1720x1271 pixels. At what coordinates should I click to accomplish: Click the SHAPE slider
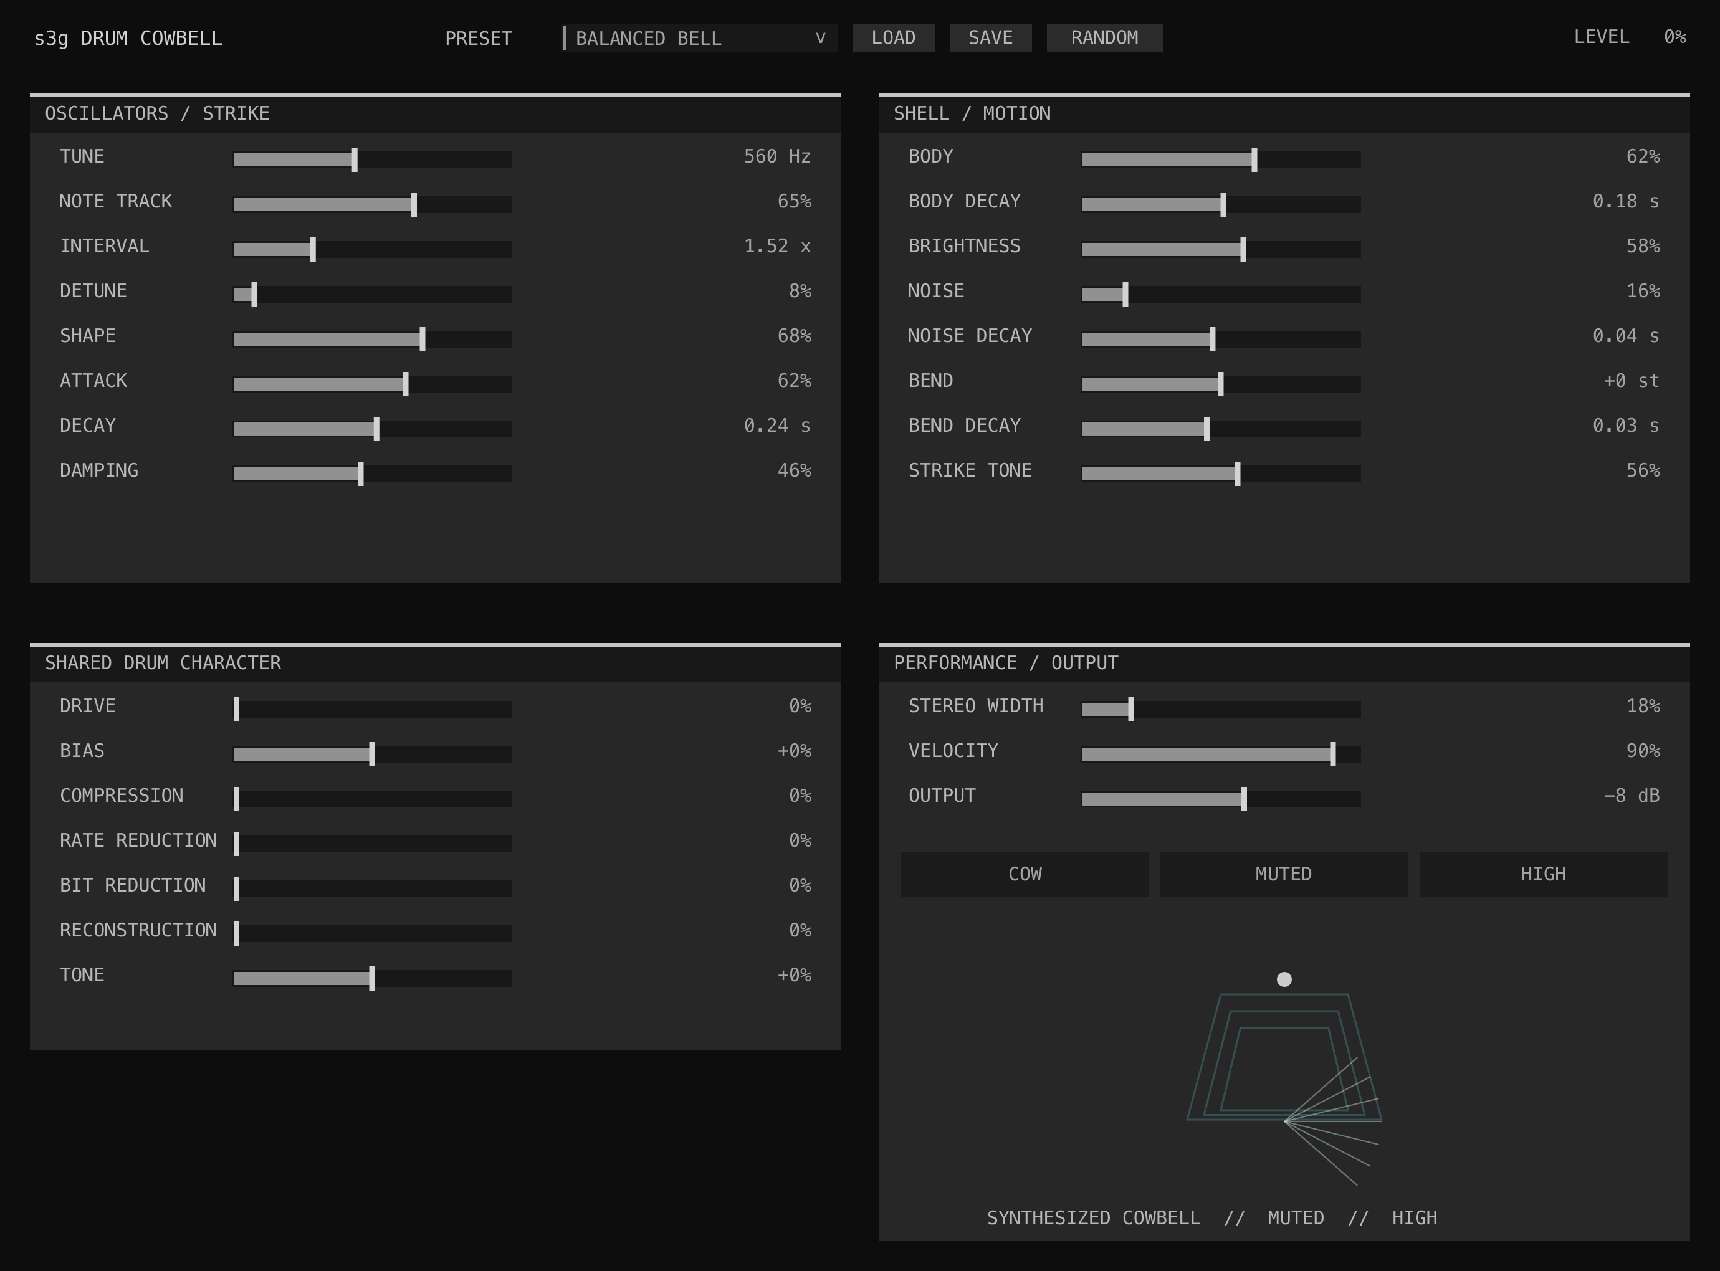coord(373,338)
